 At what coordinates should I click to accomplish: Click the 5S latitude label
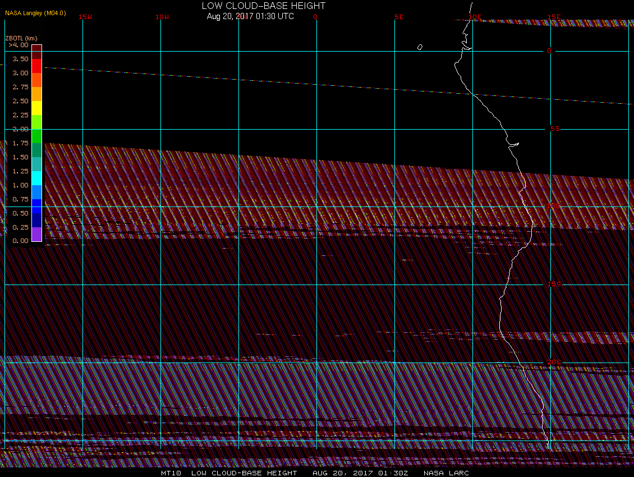tap(555, 129)
